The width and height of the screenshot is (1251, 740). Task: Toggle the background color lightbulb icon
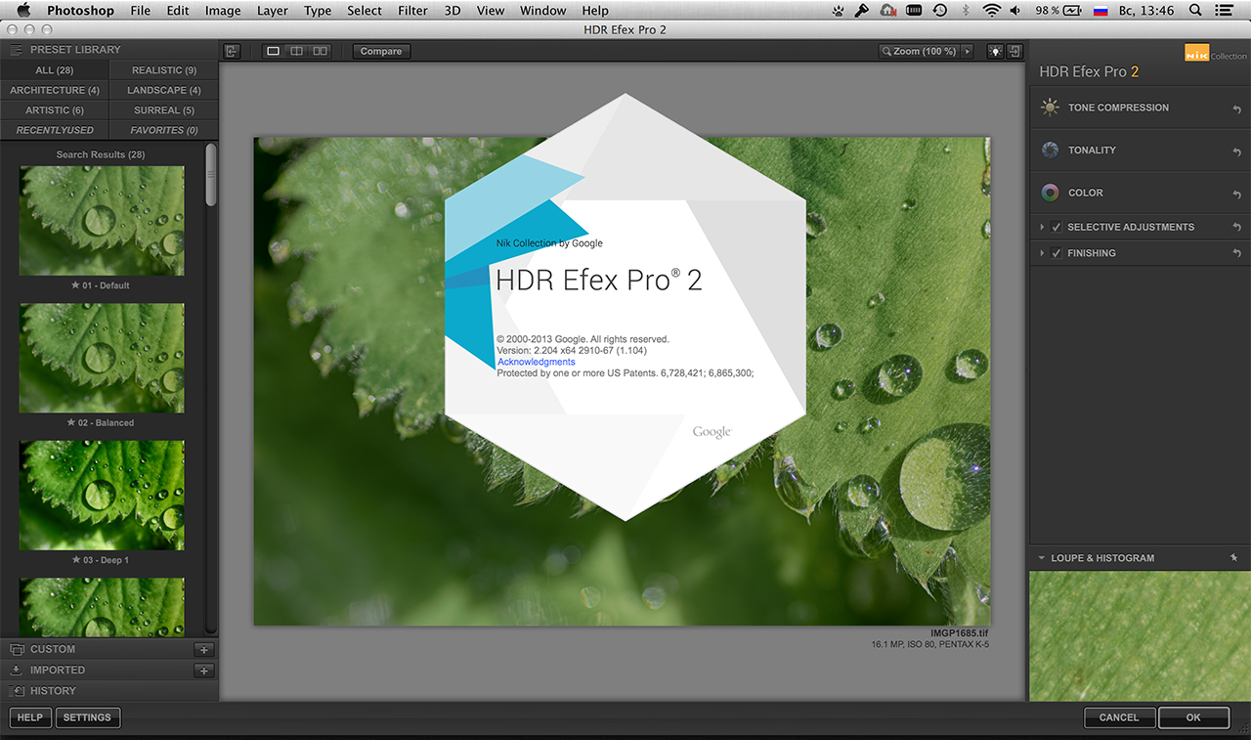(x=996, y=51)
